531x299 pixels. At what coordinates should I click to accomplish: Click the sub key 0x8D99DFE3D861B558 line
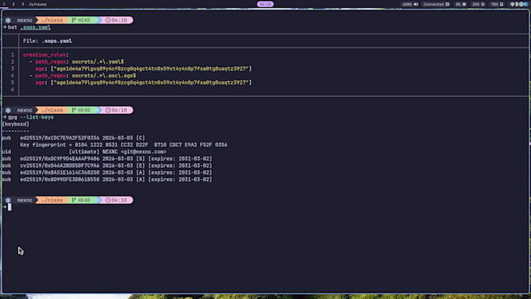coord(107,180)
